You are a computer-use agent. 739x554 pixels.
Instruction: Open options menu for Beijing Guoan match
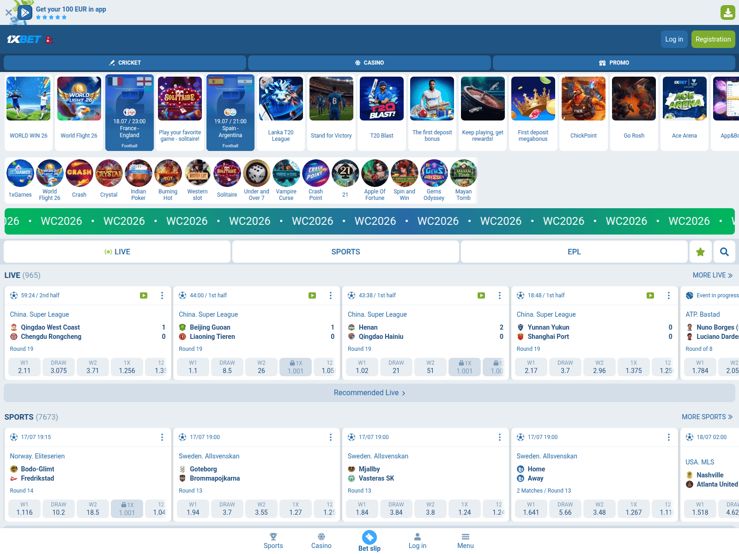[x=331, y=295]
